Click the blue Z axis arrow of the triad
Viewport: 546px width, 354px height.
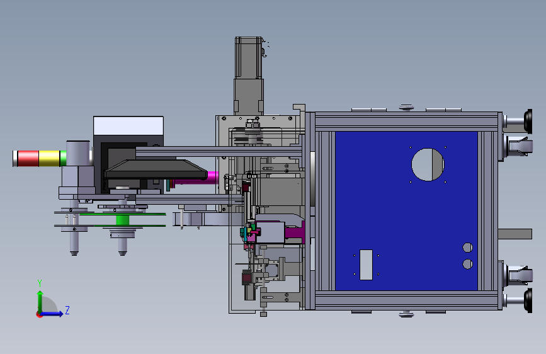(x=52, y=314)
